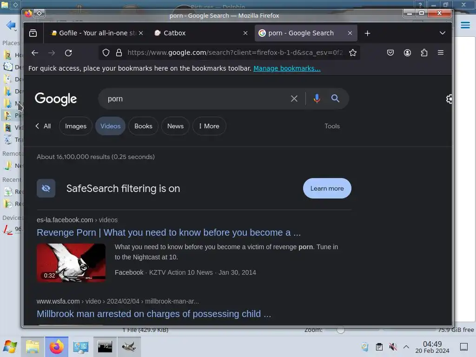Select the Books search filter
The width and height of the screenshot is (476, 357).
[143, 126]
